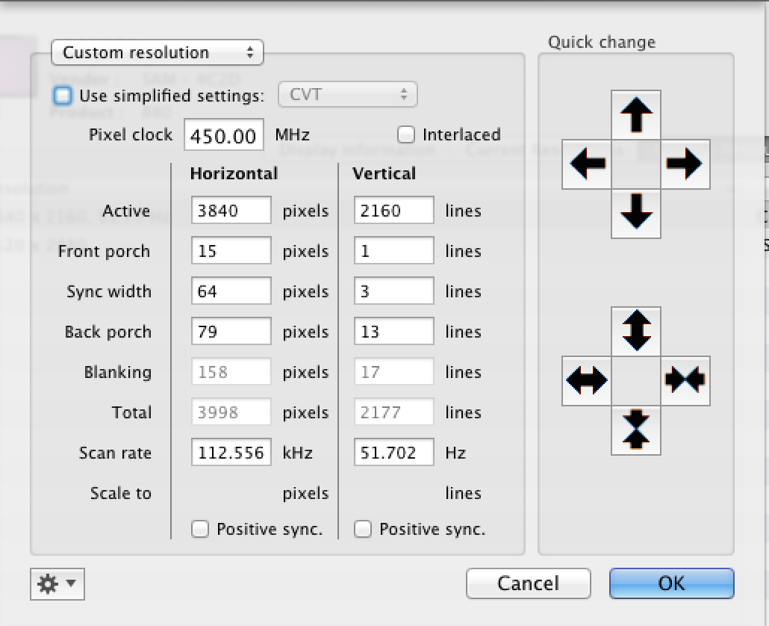Move picture up with Quick change arrow
The image size is (769, 626).
point(636,115)
